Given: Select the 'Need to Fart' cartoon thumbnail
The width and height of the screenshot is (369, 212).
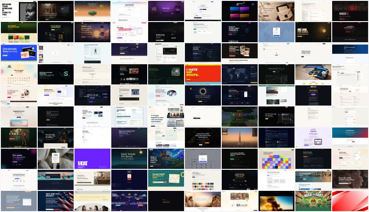Looking at the screenshot, I should point(313,201).
